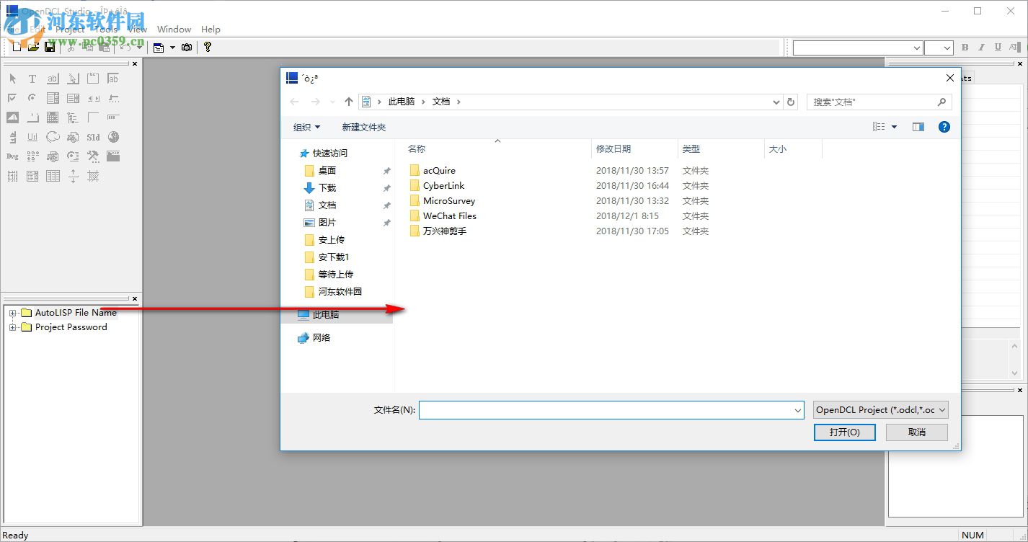Click the Save icon on the main toolbar
This screenshot has width=1028, height=542.
pyautogui.click(x=49, y=47)
